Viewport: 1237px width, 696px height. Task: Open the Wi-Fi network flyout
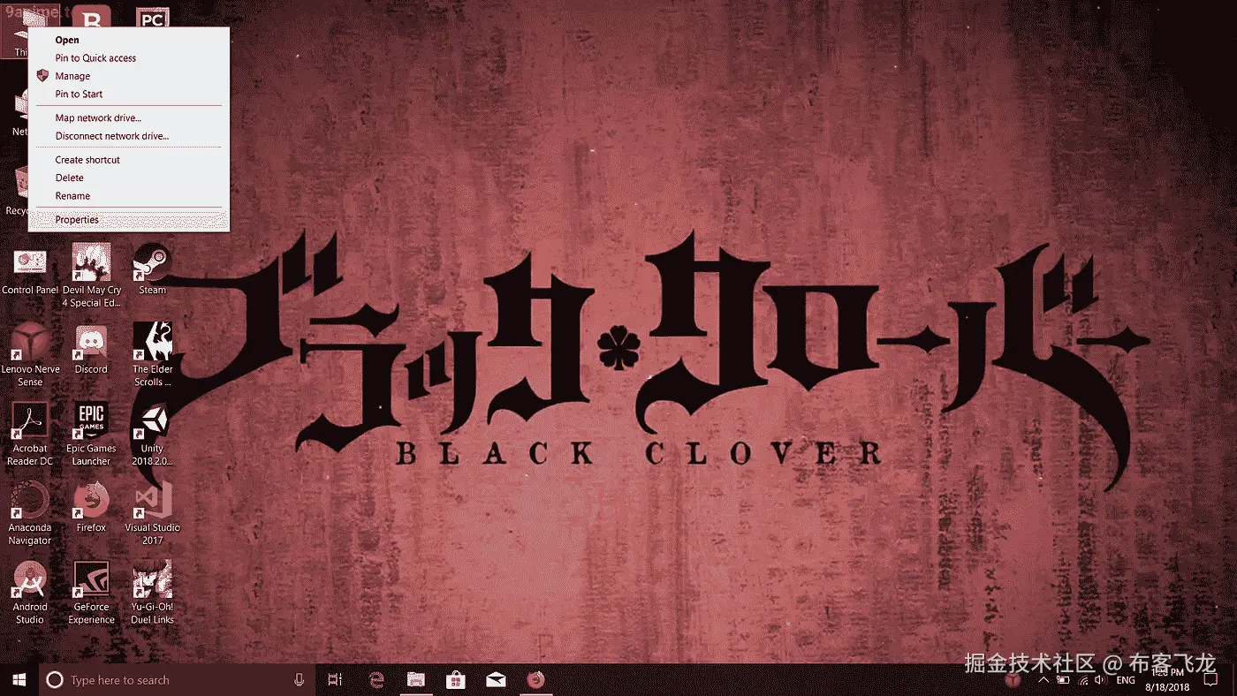click(1082, 681)
